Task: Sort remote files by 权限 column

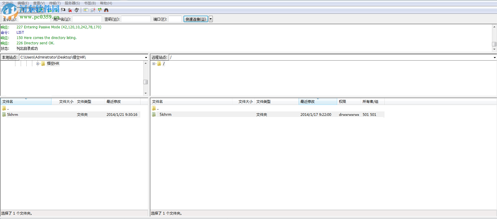Action: click(349, 101)
